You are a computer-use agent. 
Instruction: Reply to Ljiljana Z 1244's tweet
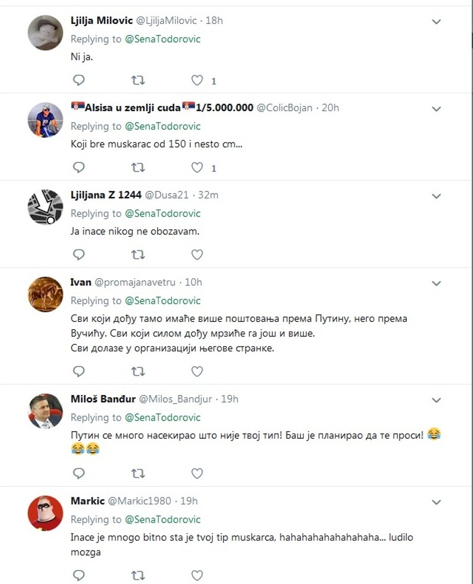[79, 255]
